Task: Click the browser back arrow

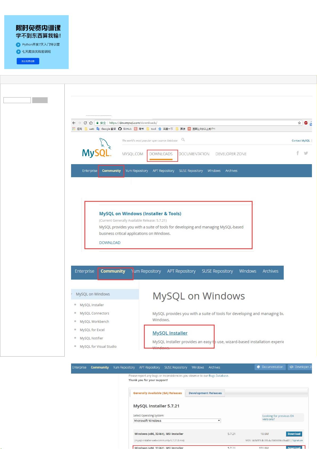Action: [74, 123]
